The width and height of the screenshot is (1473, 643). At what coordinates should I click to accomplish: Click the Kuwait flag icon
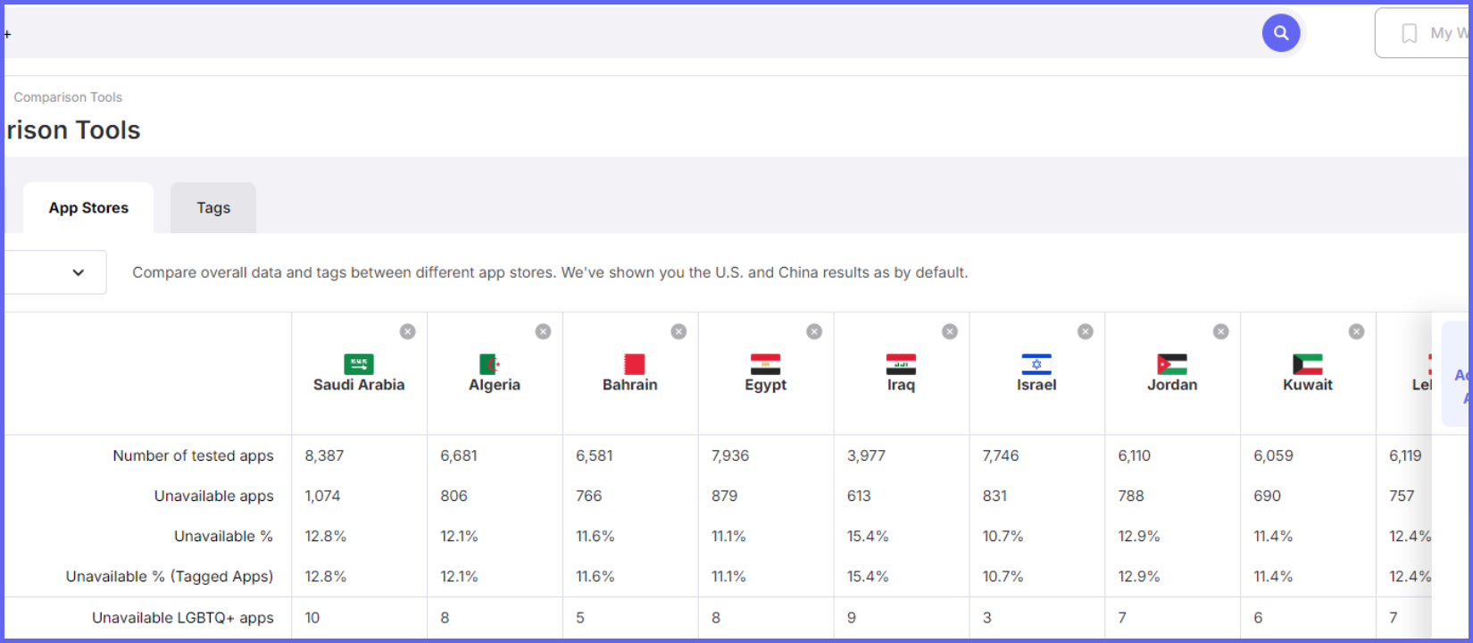1308,363
